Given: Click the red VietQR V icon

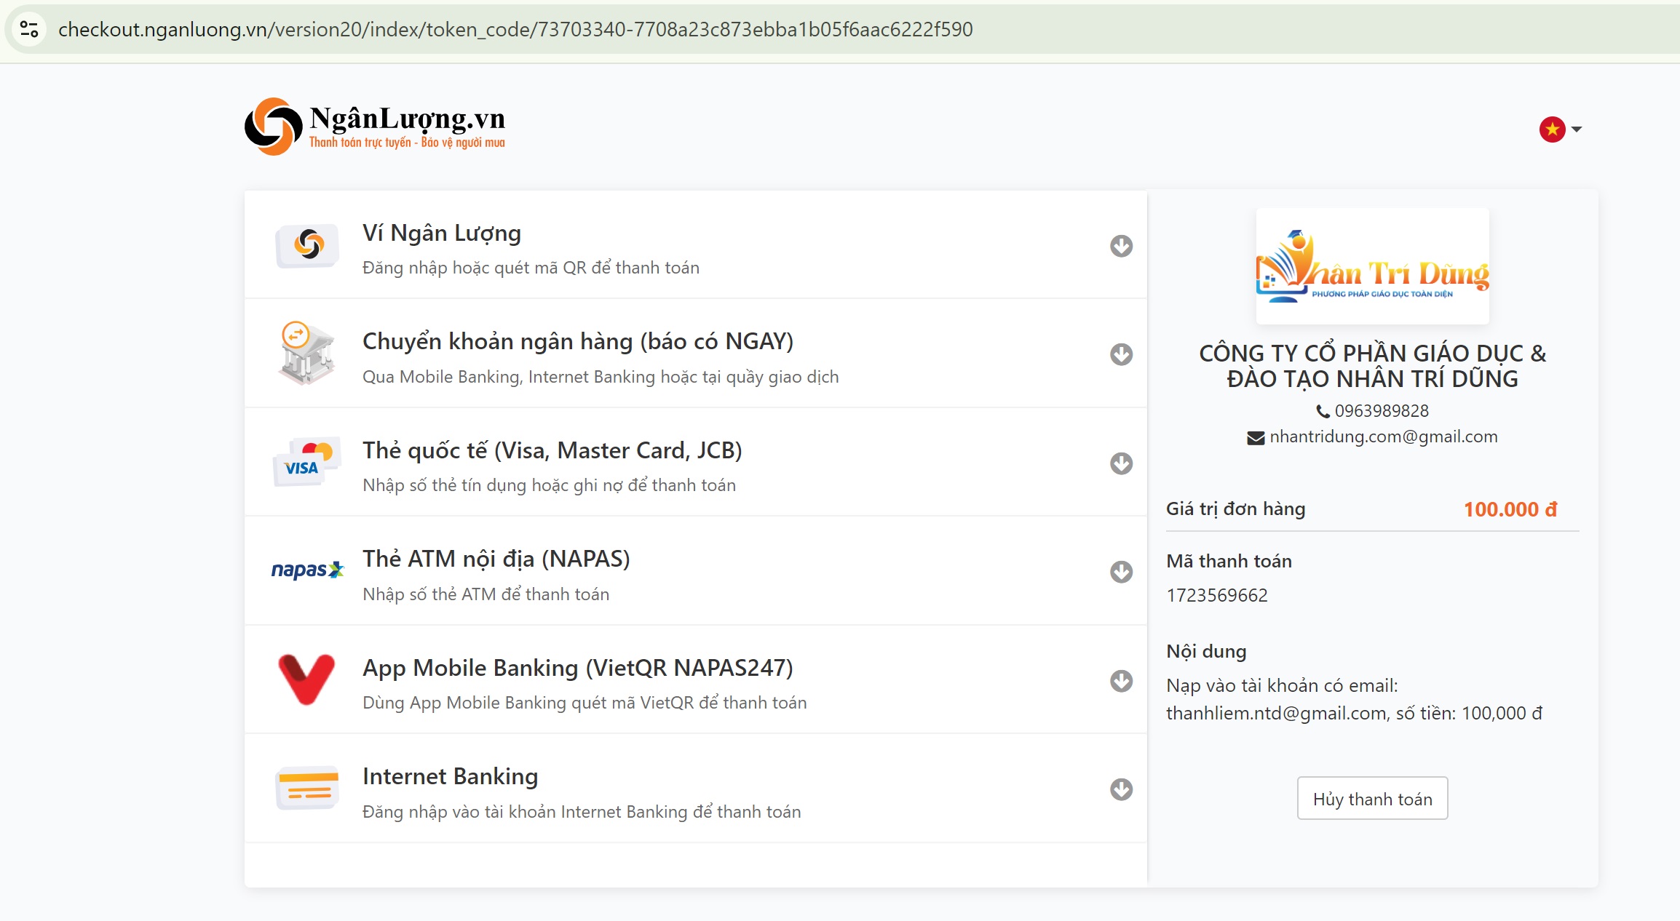Looking at the screenshot, I should pyautogui.click(x=307, y=679).
